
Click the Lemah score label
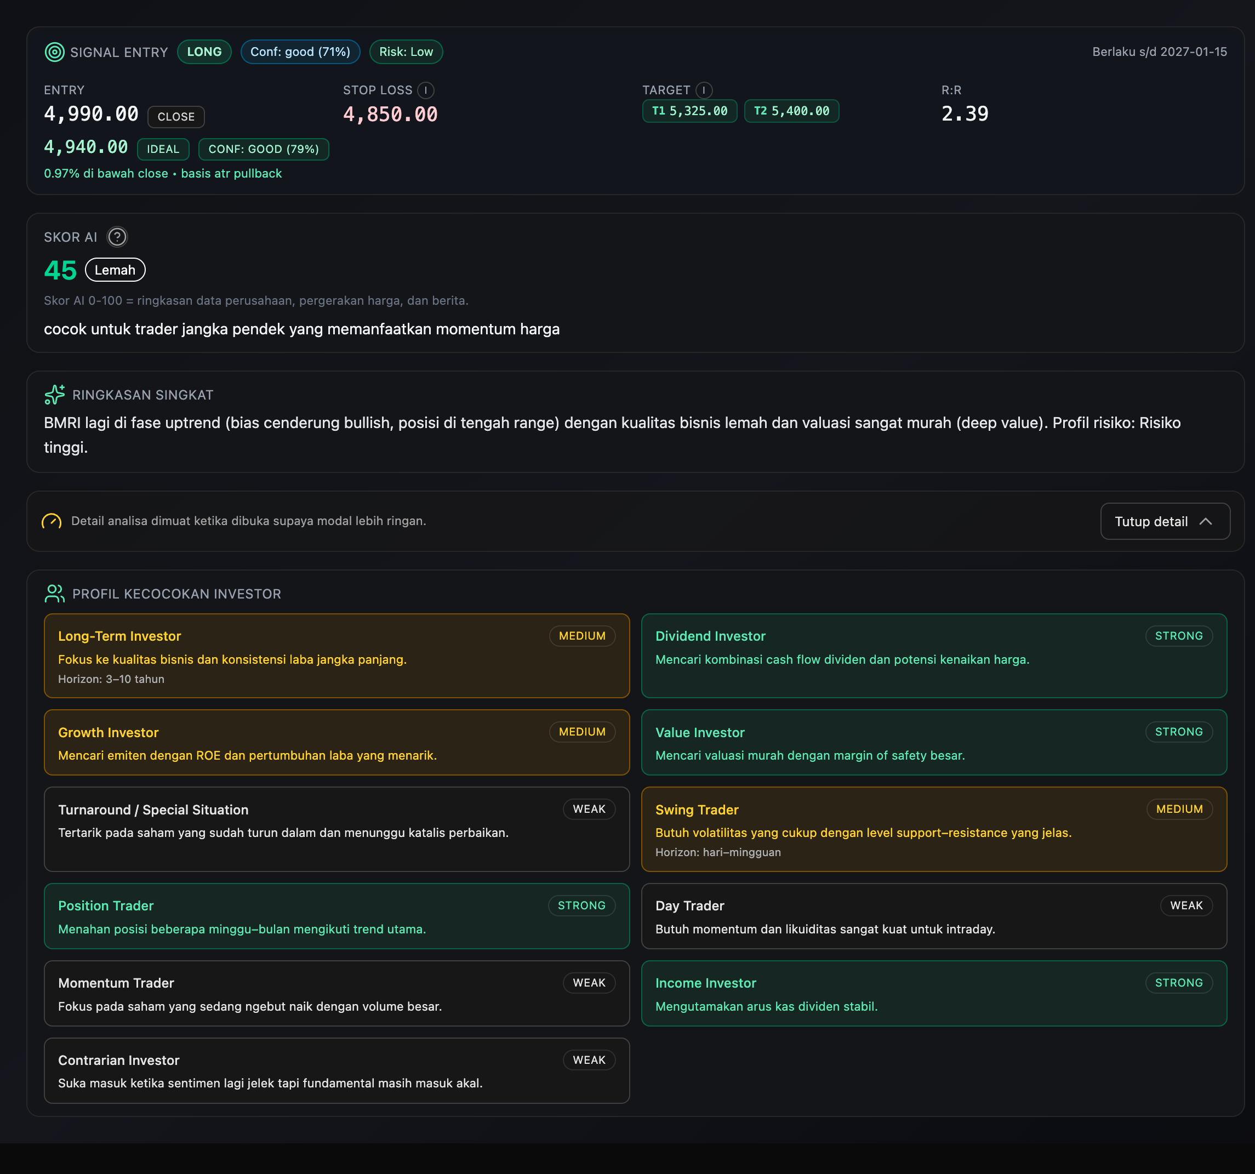115,270
